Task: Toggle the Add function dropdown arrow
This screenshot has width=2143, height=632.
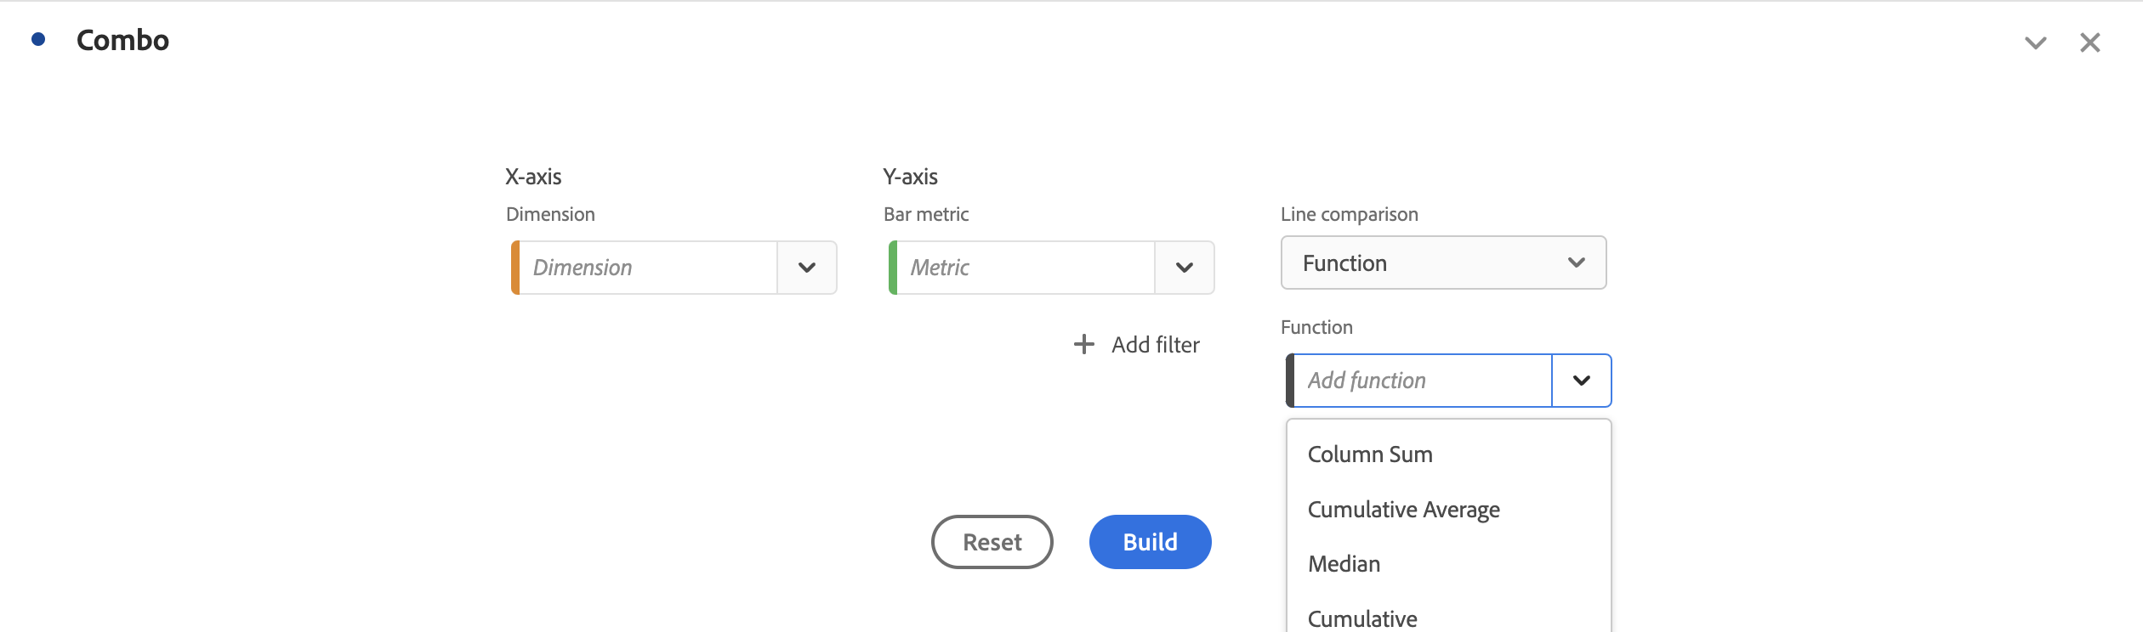Action: click(1581, 381)
